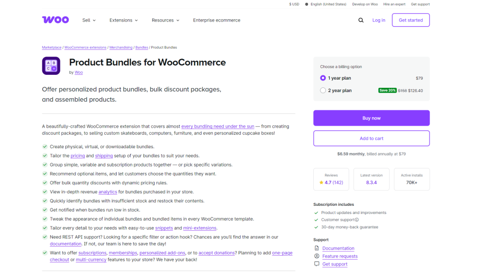
Task: Click the Get started button
Action: (411, 20)
